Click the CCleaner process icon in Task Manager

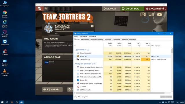click(x=78, y=87)
